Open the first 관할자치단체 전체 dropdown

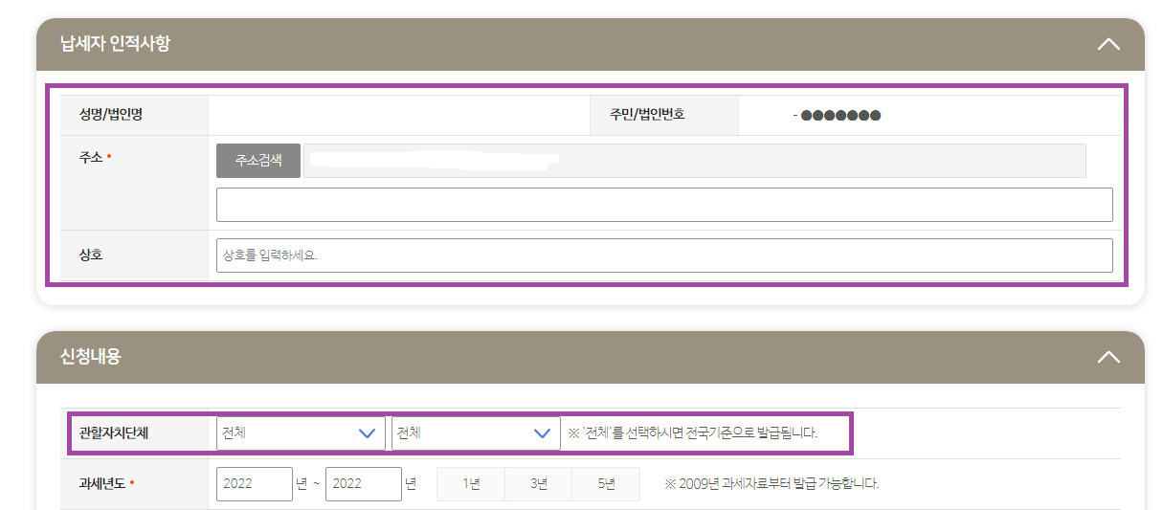tap(301, 432)
